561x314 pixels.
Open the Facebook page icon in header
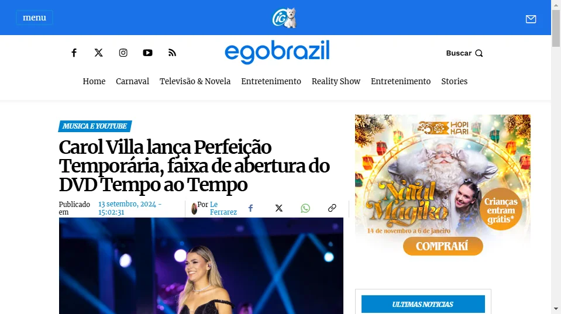(x=74, y=53)
